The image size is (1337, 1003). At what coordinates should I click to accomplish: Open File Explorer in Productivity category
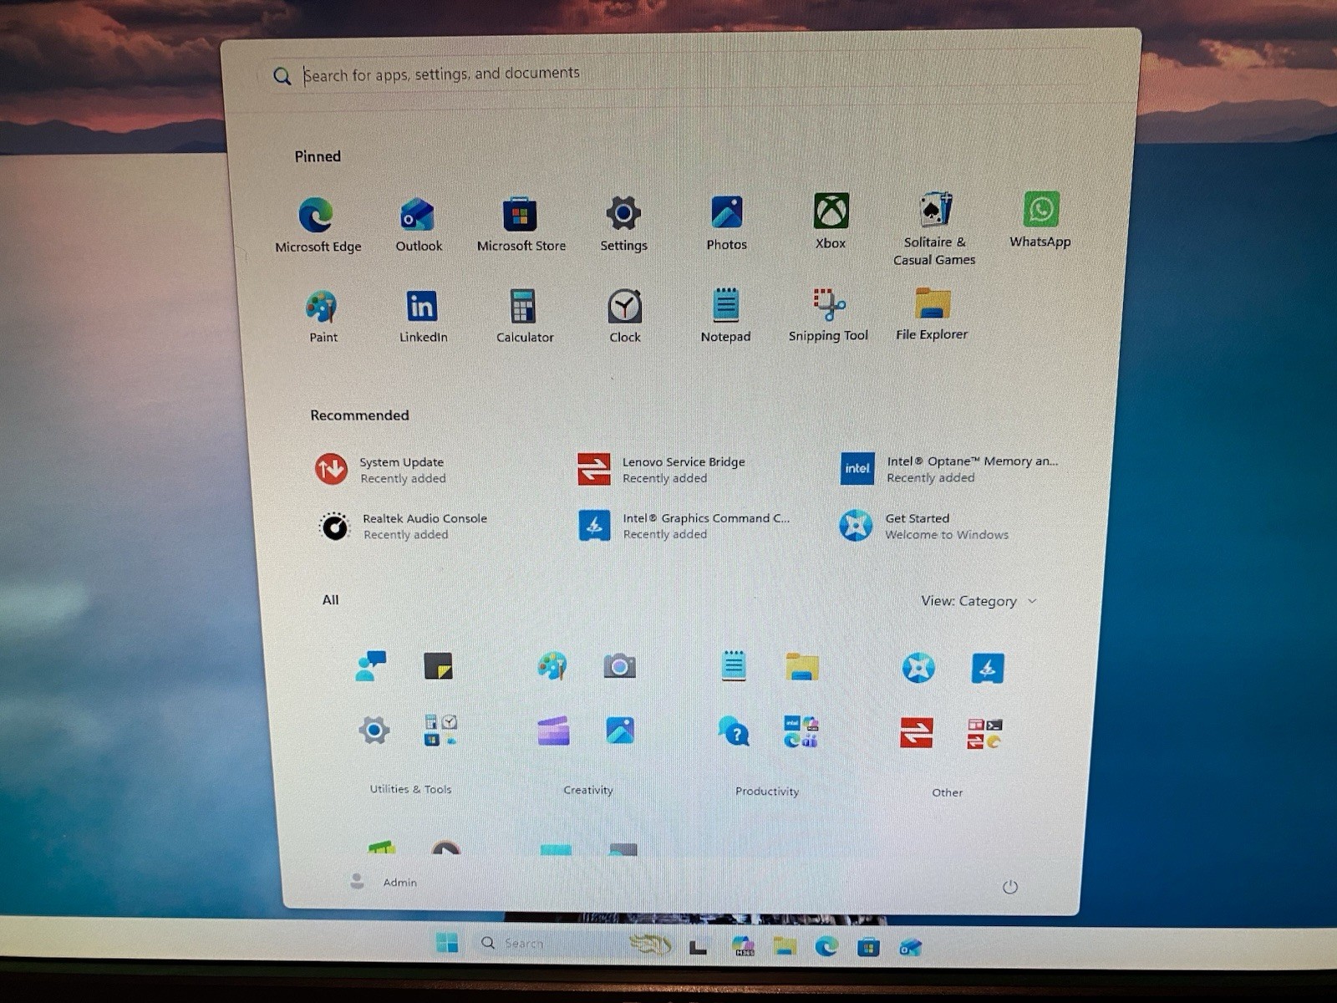802,667
